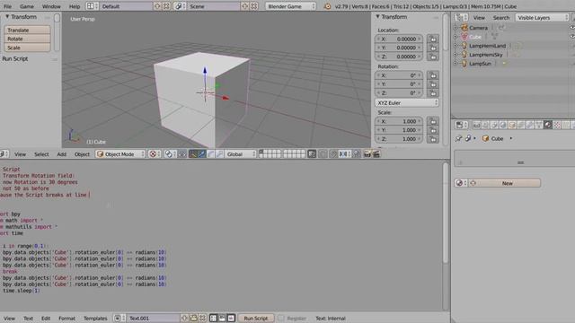
Task: Open the File menu
Action: coord(7,6)
